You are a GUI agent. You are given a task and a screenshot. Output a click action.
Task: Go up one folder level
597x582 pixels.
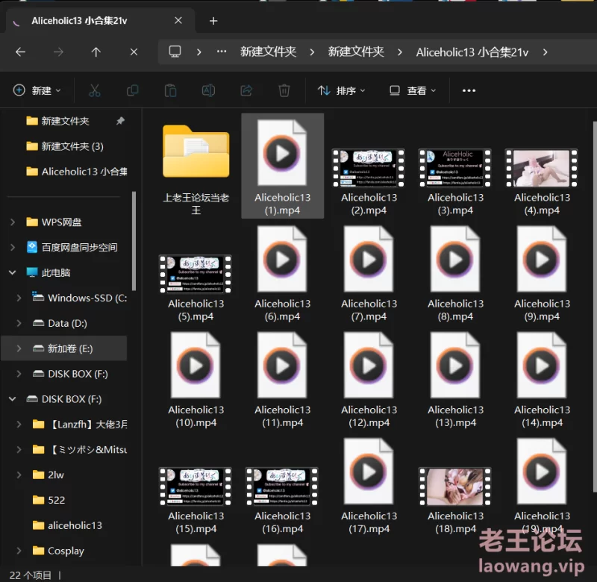[96, 51]
